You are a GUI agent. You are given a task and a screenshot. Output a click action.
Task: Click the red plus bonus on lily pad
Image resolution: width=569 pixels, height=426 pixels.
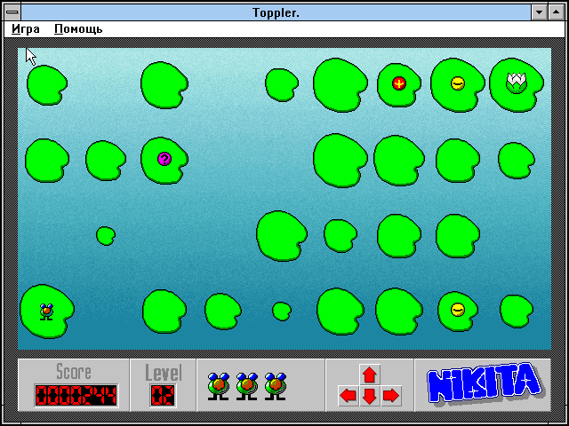pos(399,83)
